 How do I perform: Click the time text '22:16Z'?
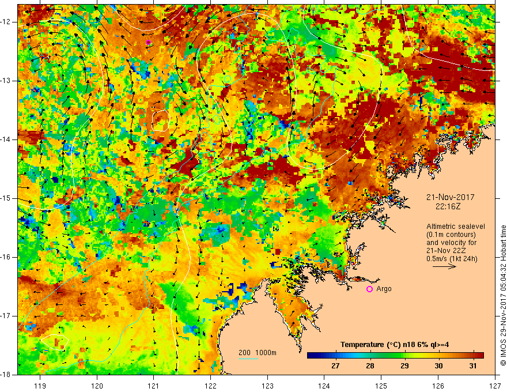tap(448, 206)
